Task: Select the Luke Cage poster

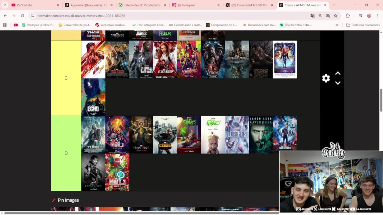Action: (x=165, y=135)
